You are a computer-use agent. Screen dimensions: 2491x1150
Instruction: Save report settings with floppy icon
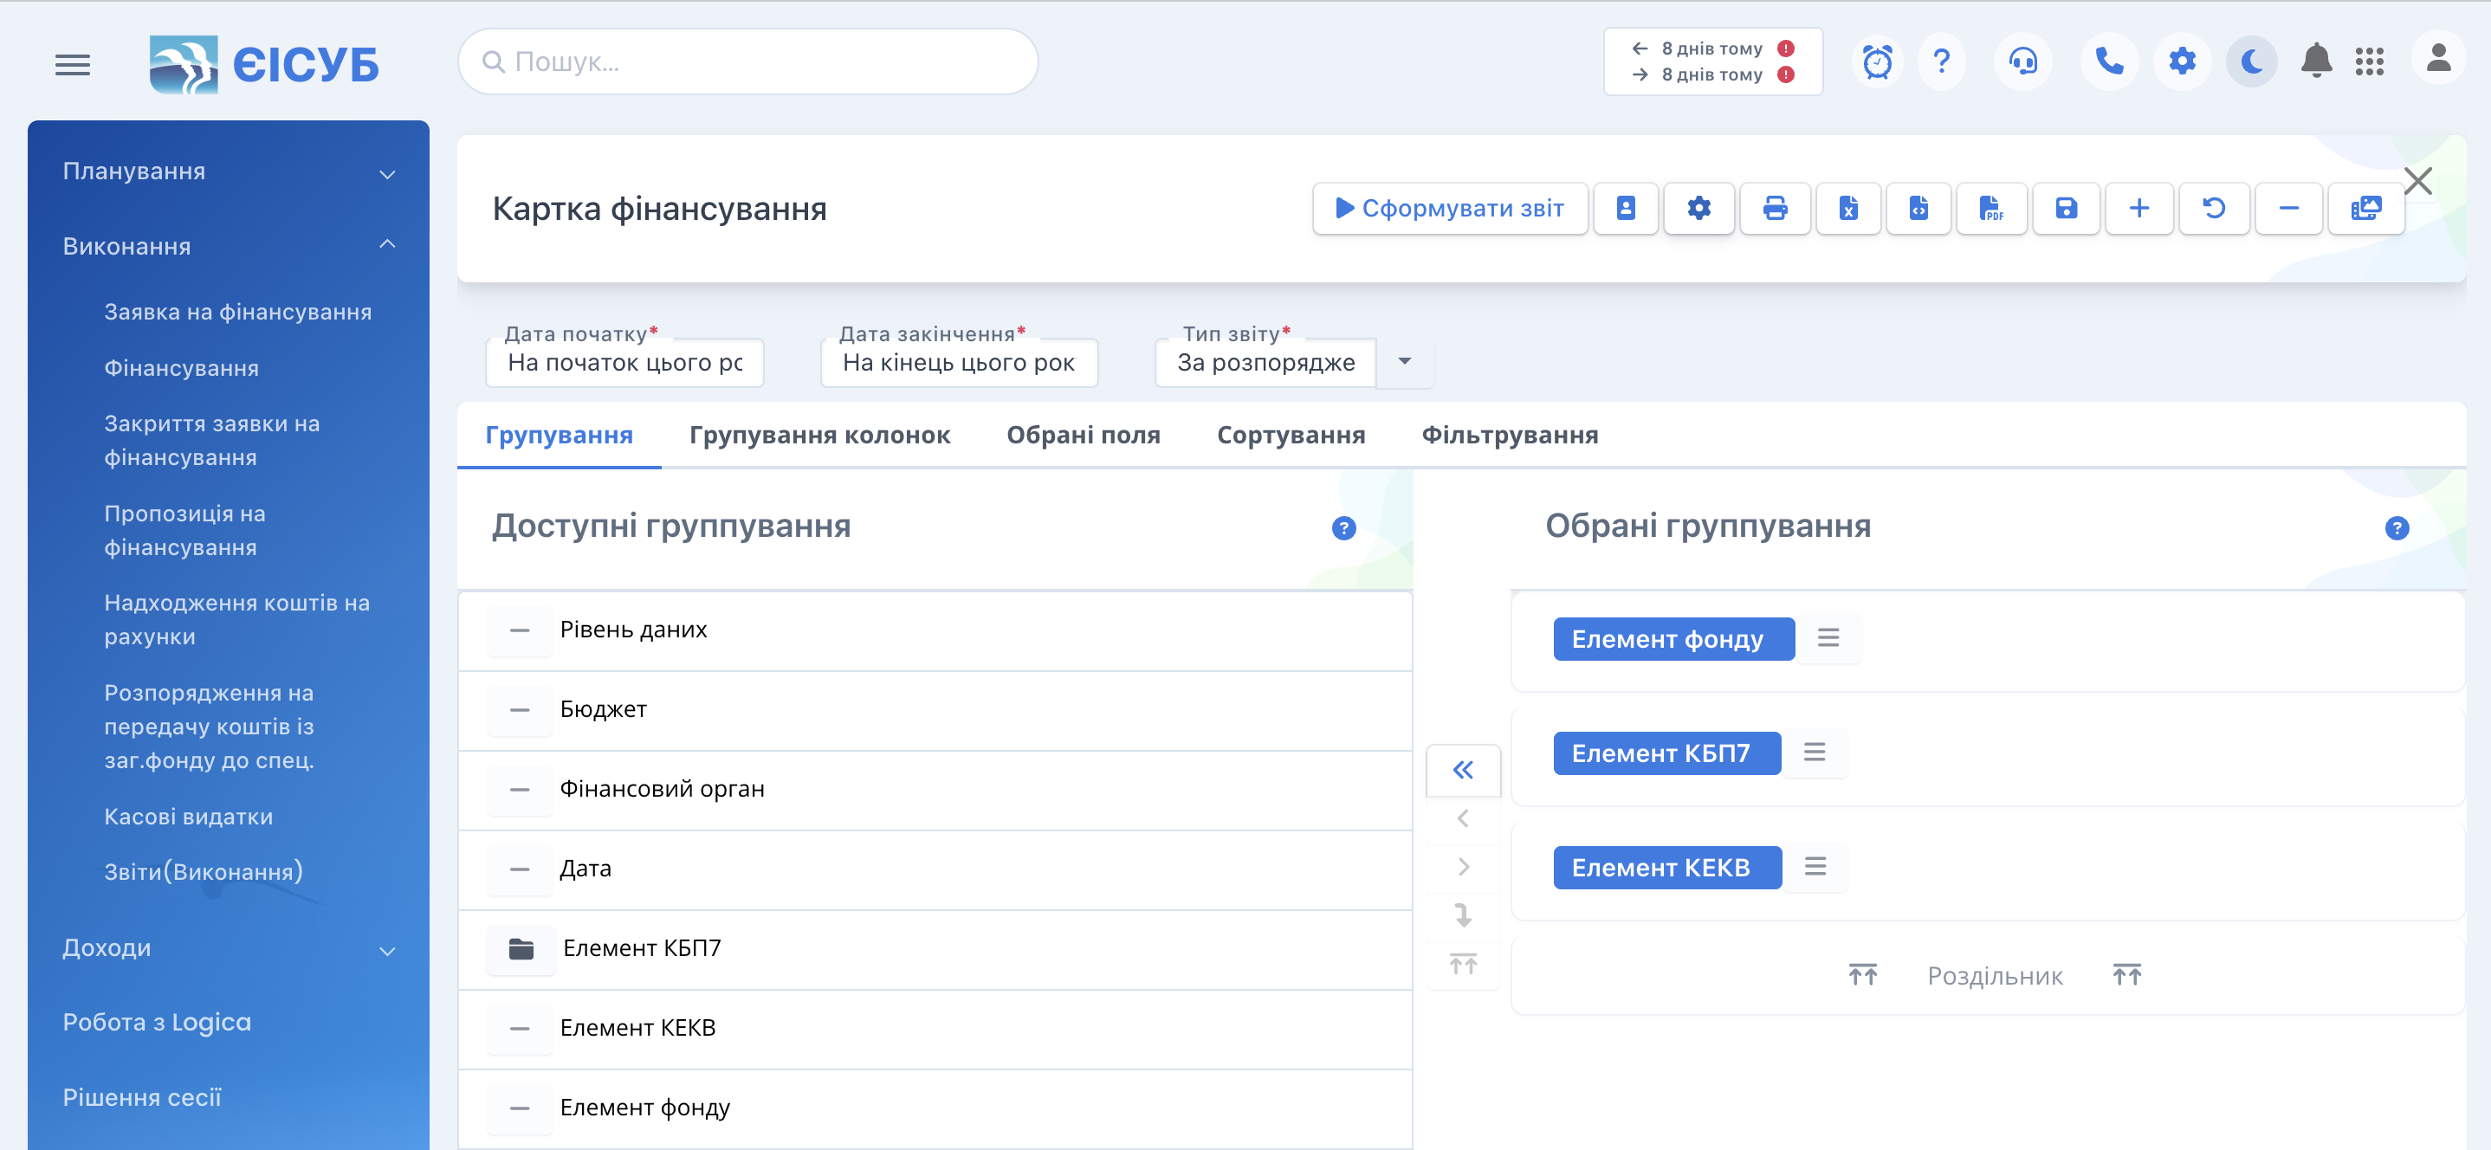[2066, 208]
